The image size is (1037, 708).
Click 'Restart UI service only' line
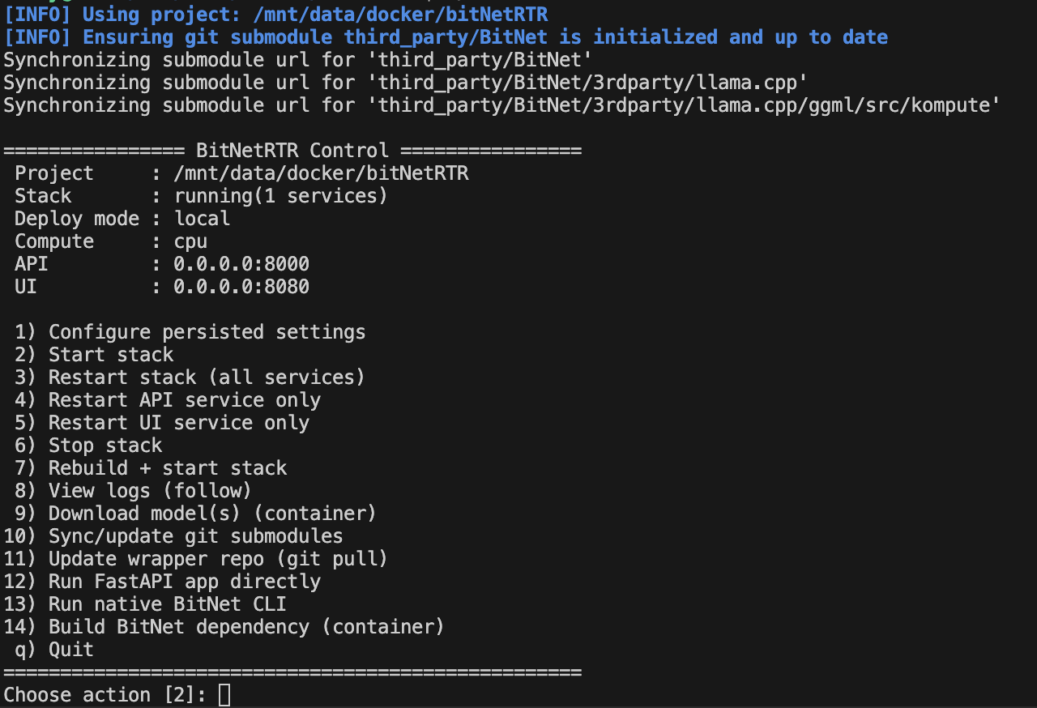click(x=178, y=423)
